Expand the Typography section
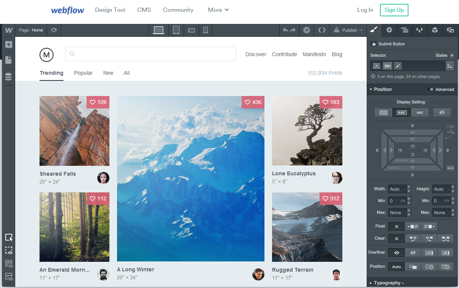This screenshot has width=459, height=288. [387, 283]
